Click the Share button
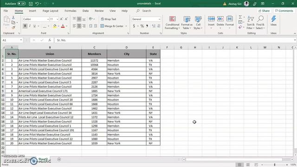This screenshot has height=167, width=297. point(264,11)
